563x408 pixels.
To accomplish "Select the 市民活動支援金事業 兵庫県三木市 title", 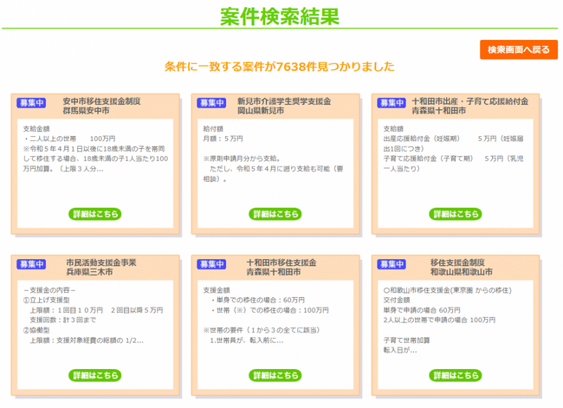I will [x=100, y=267].
